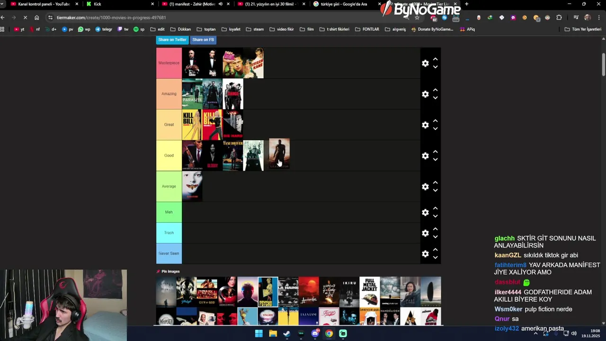Open the edit bookmarks folder

tap(157, 29)
